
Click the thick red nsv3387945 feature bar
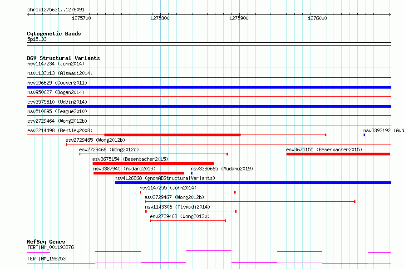tap(138, 173)
